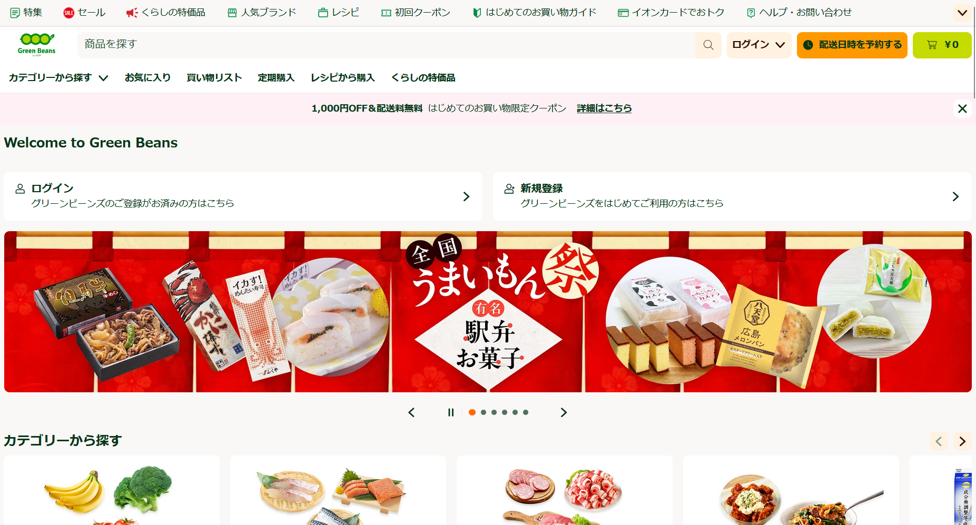Open the shopping cart showing ¥0
The image size is (976, 525).
coord(942,45)
